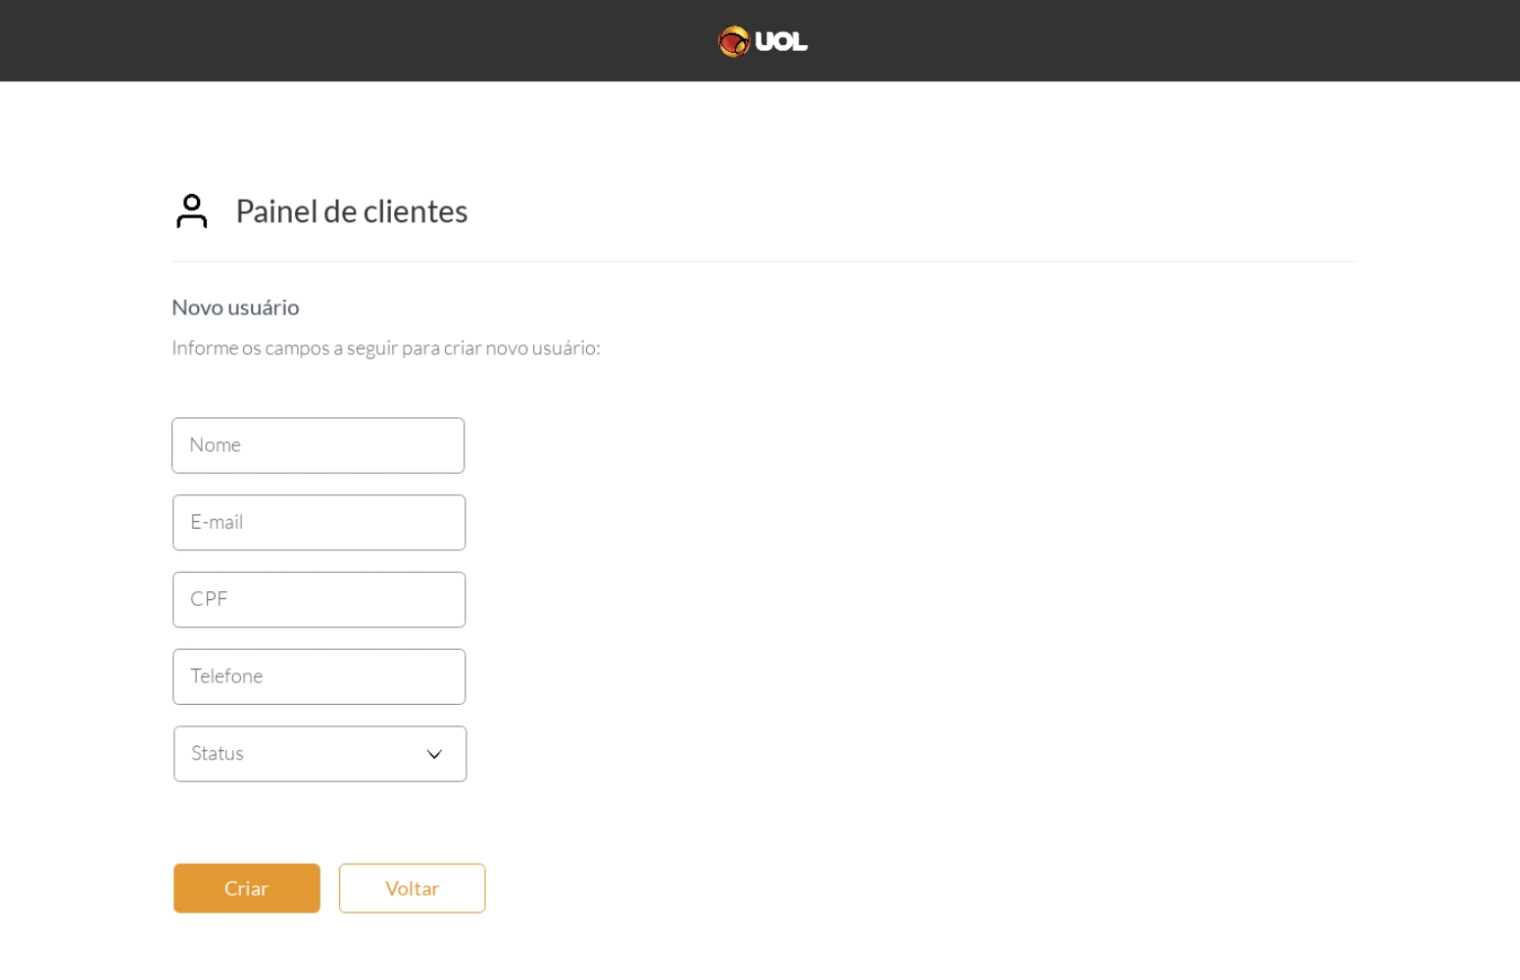Focus the Nome input field
The image size is (1520, 980).
point(318,445)
